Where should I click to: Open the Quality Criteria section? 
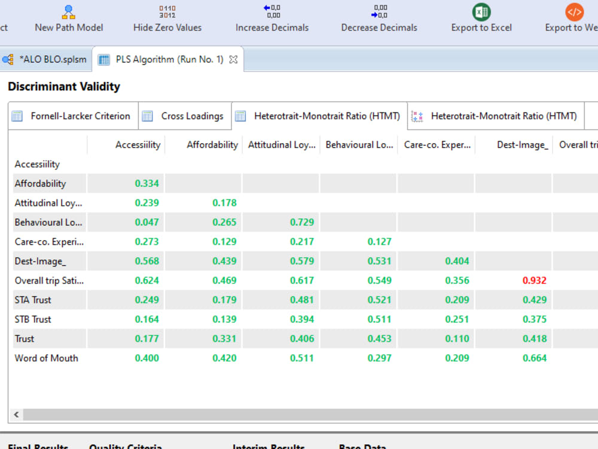pos(125,445)
